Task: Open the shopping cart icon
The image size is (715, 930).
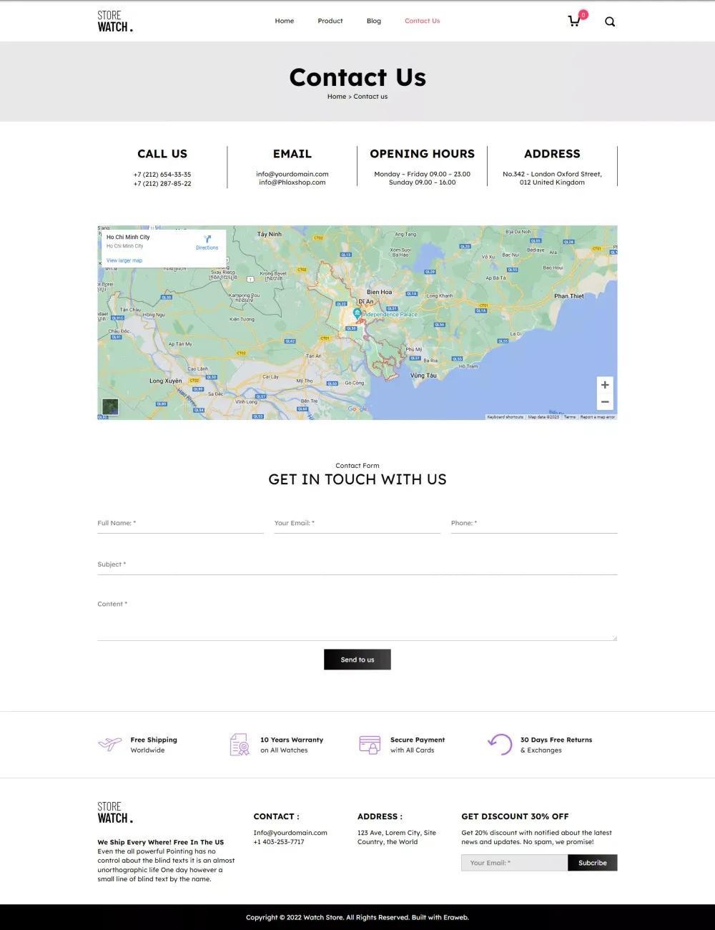Action: (x=574, y=21)
